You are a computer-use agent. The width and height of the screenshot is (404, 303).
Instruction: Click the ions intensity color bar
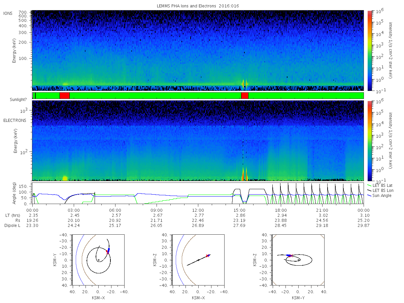pyautogui.click(x=370, y=50)
